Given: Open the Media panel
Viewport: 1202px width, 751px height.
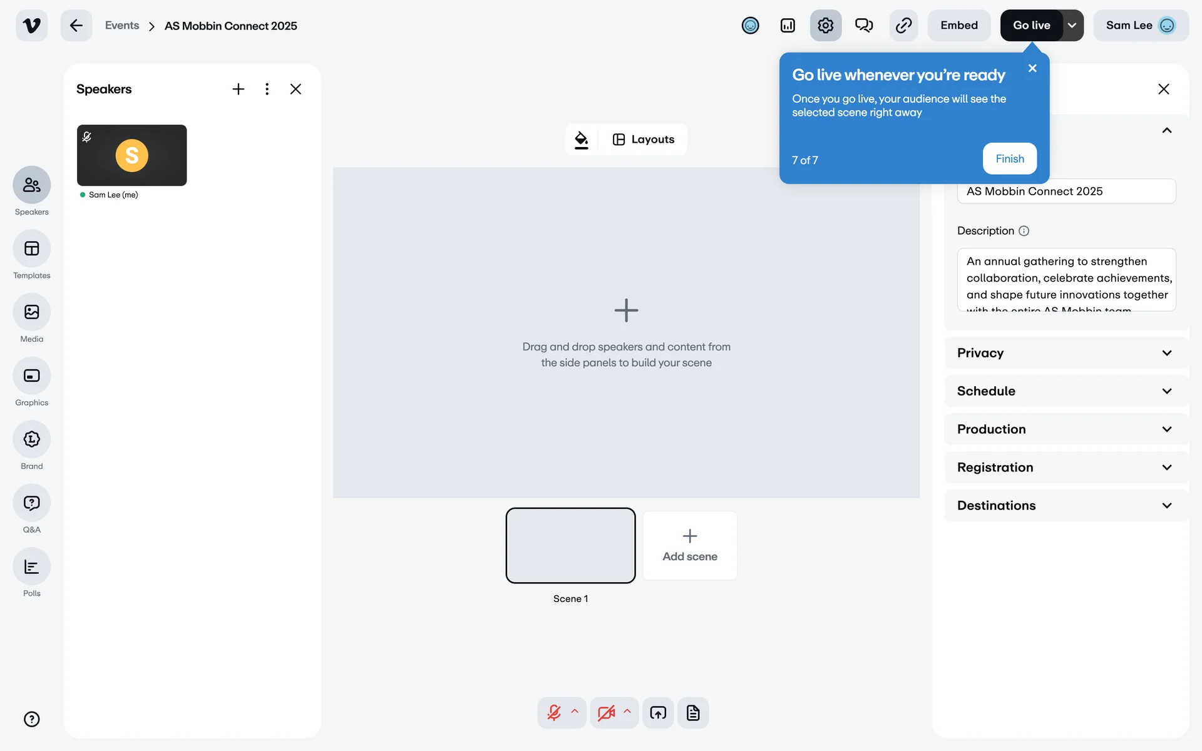Looking at the screenshot, I should click(31, 312).
